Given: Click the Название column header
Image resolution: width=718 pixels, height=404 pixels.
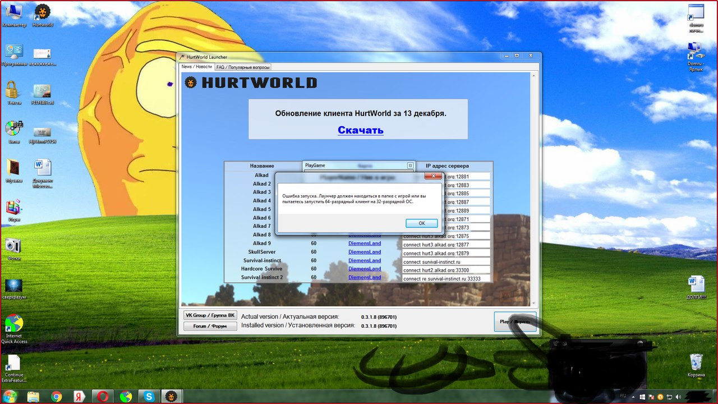Looking at the screenshot, I should click(262, 166).
